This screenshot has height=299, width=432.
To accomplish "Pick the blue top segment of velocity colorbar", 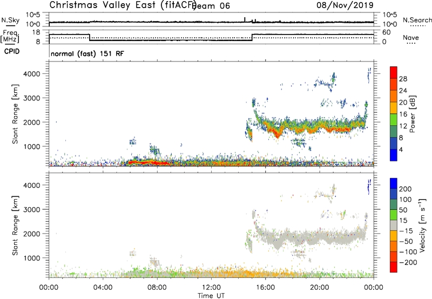I will [x=394, y=184].
